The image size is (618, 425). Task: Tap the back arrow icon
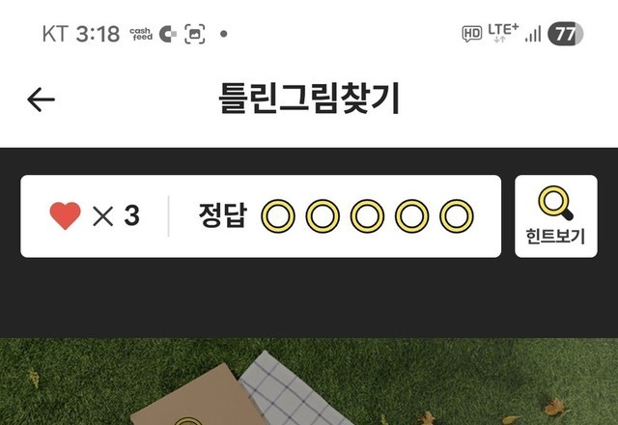click(41, 99)
